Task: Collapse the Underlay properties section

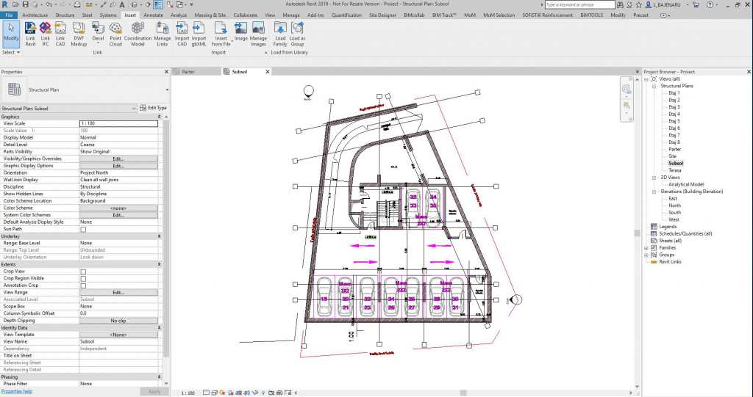Action: [160, 236]
